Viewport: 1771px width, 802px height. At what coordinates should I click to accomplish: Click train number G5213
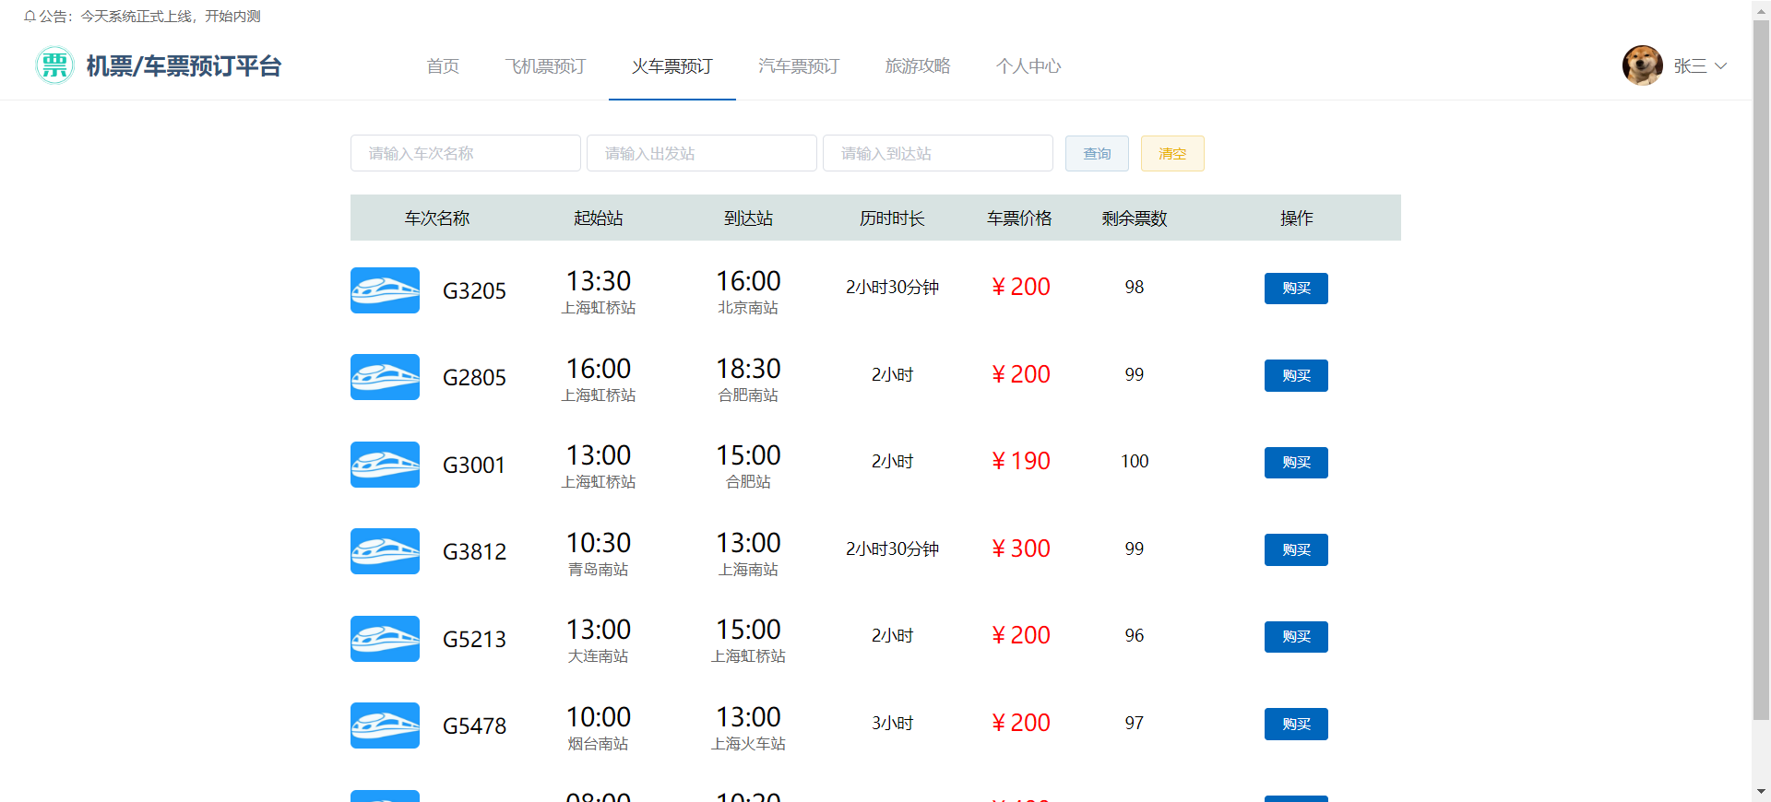pos(474,640)
